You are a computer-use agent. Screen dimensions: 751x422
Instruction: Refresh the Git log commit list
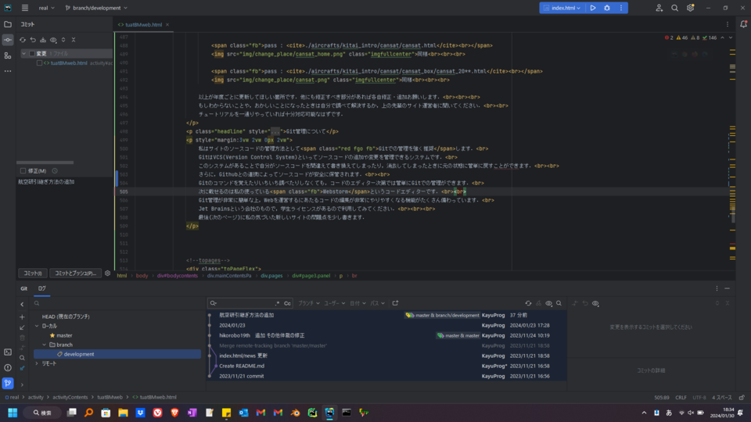point(528,303)
